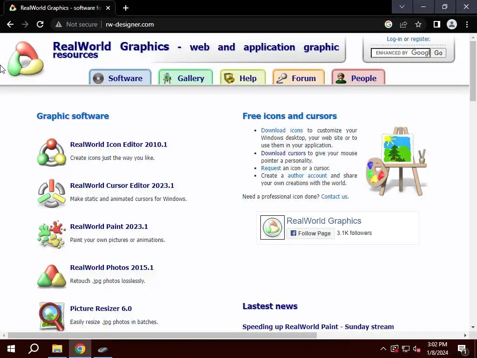477x358 pixels.
Task: Open RealWorld Cursor Editor 2023.1 link
Action: pos(122,186)
